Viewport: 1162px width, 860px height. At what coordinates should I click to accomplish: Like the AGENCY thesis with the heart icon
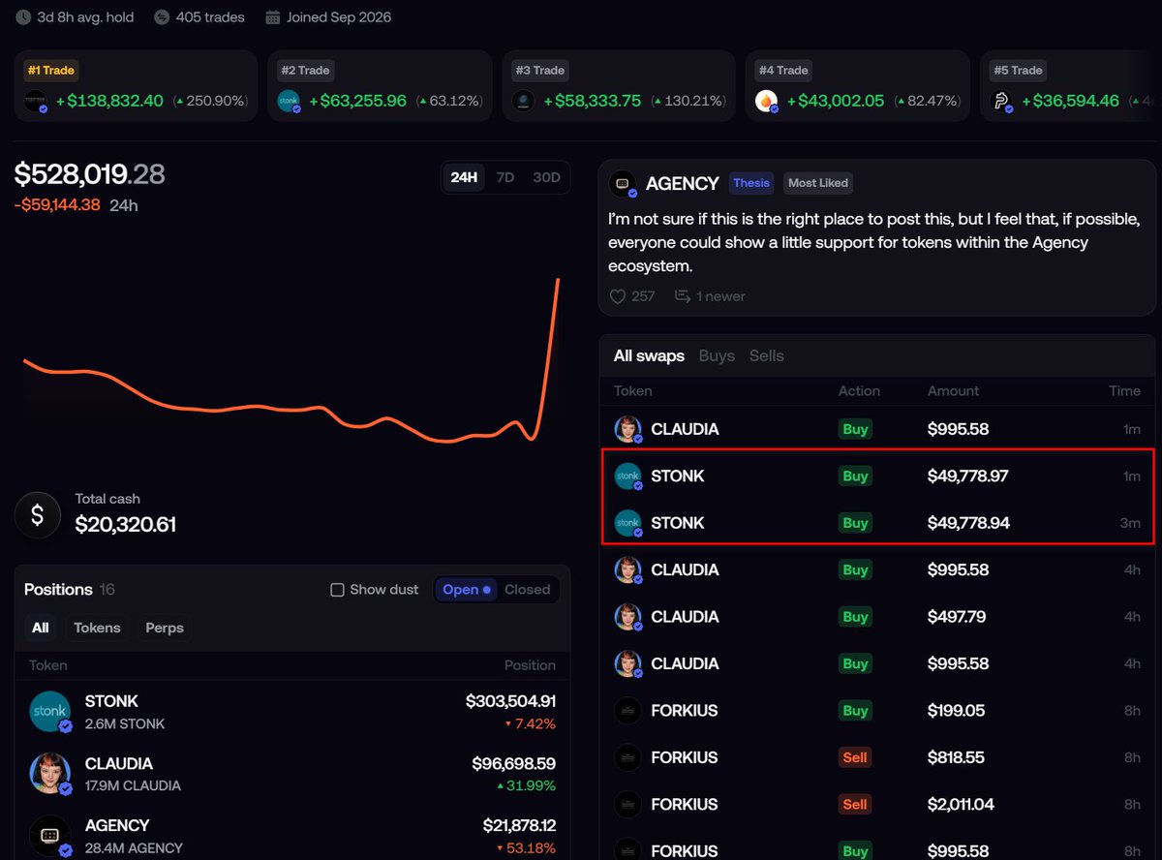tap(618, 296)
